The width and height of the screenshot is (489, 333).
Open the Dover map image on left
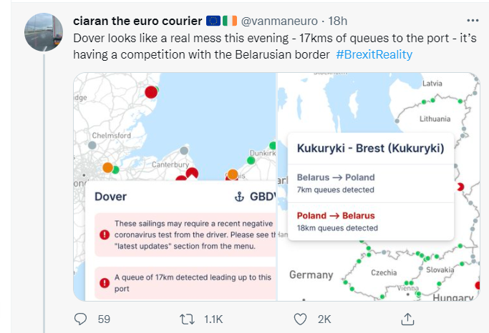(175, 187)
